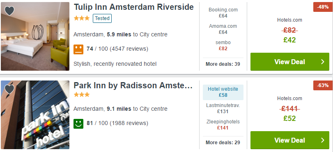Screen dimensions: 333x152
Task: Toggle favorite heart on Park Inn photo
Action: pyautogui.click(x=9, y=89)
